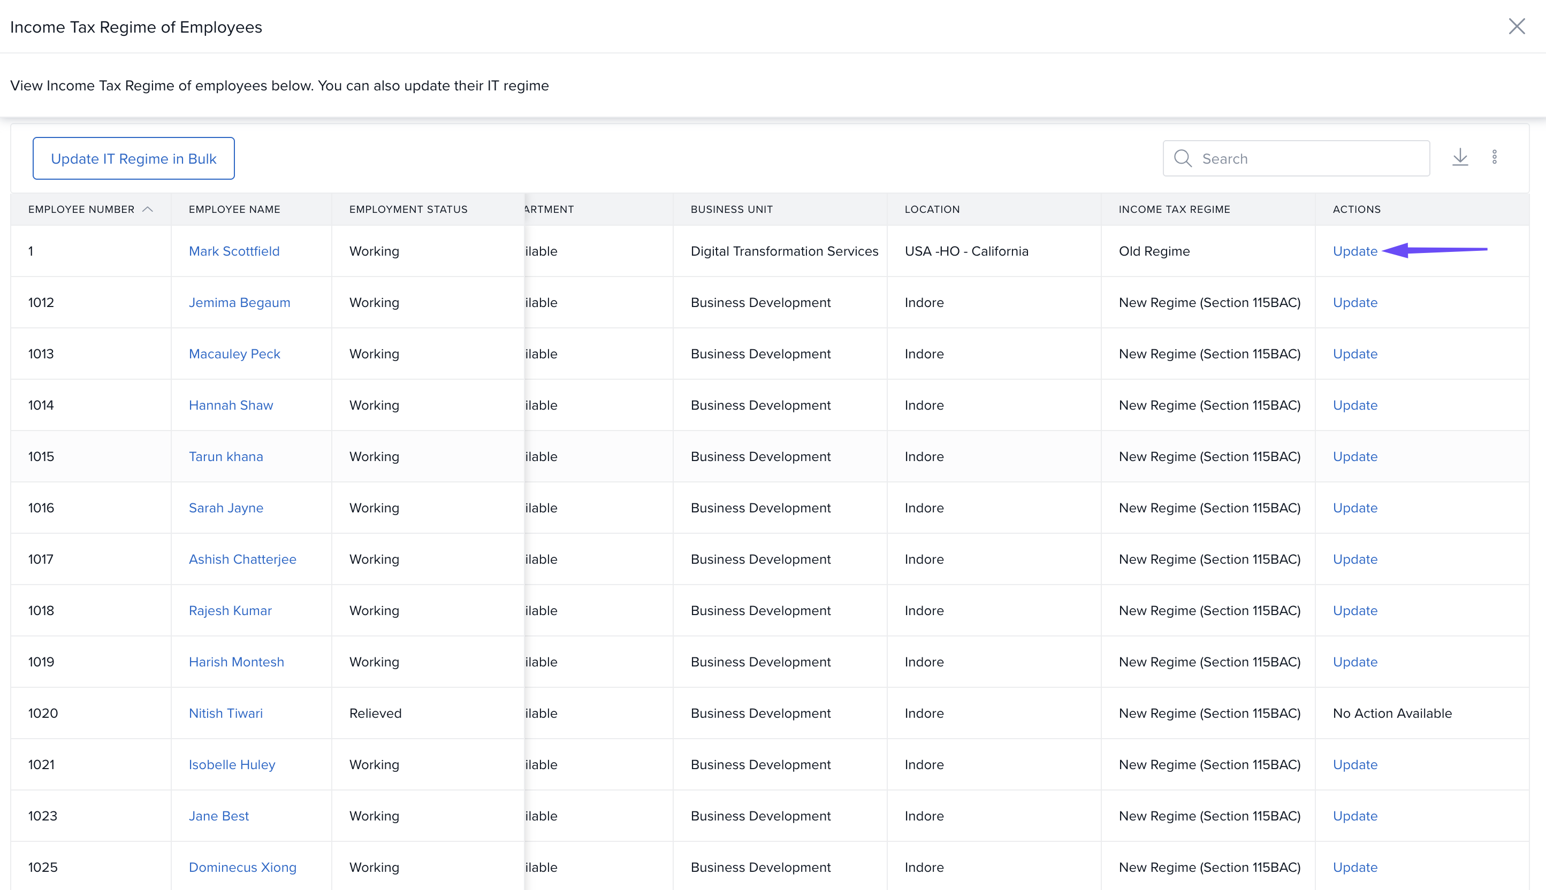
Task: Open Rajesh Kumar's profile link
Action: (x=230, y=611)
